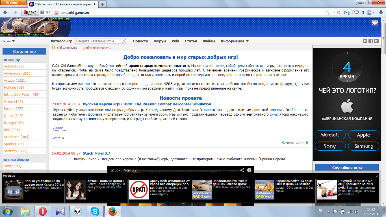386x217 pixels.
Task: Click the RU language indicator in the tray
Action: click(x=321, y=211)
